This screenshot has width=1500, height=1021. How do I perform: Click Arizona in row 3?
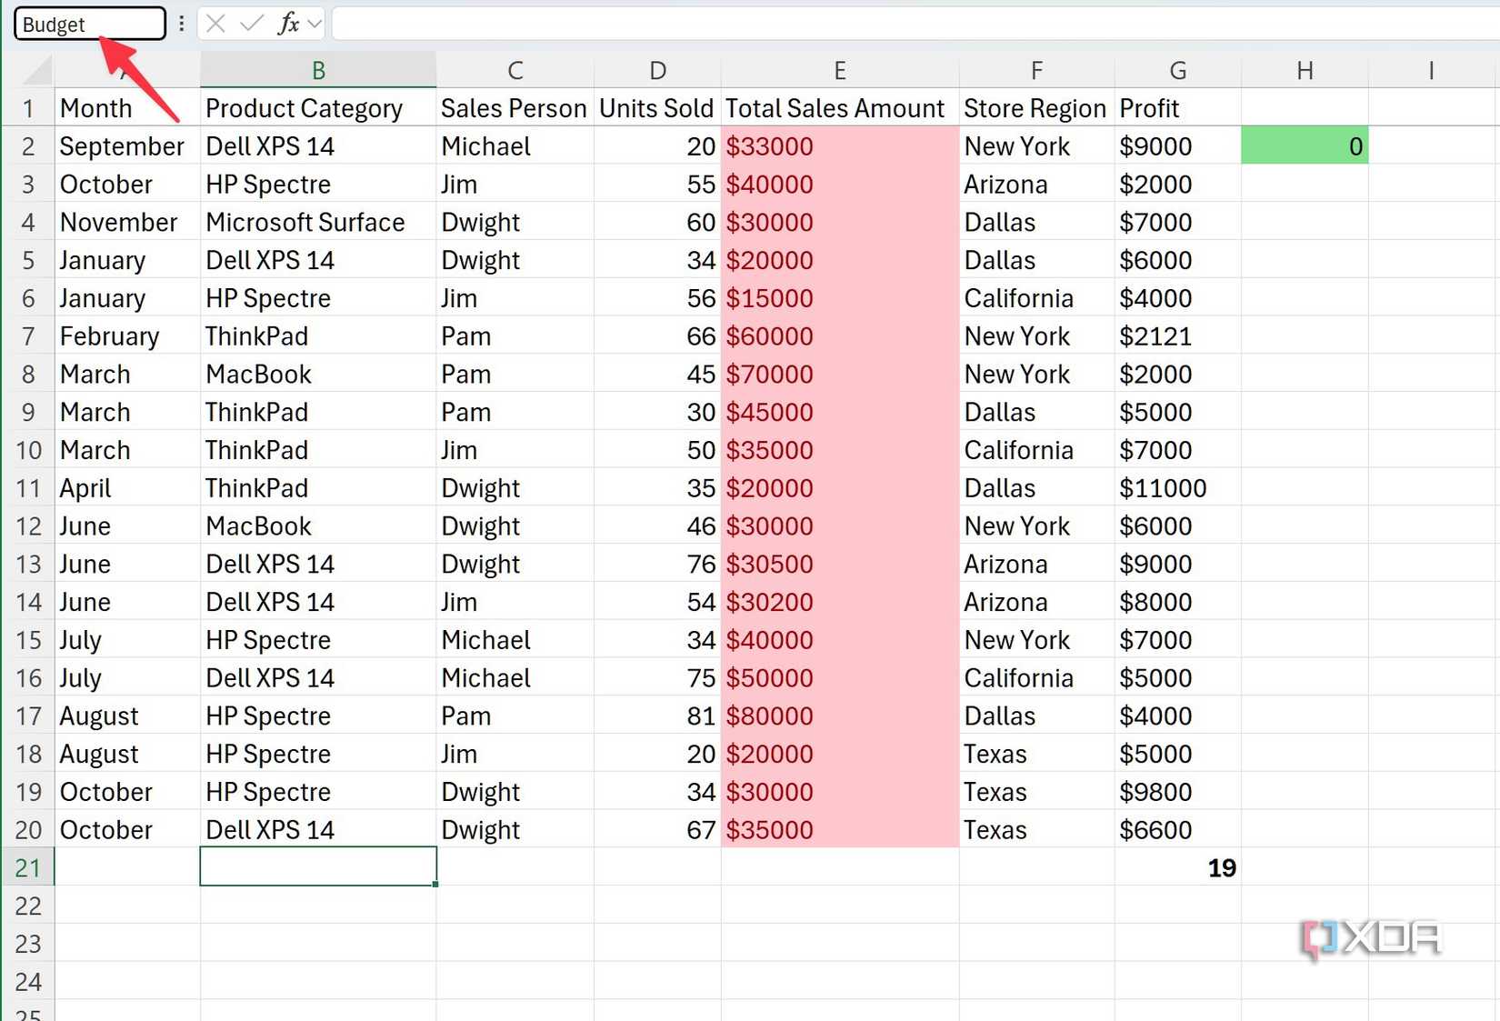[1036, 185]
